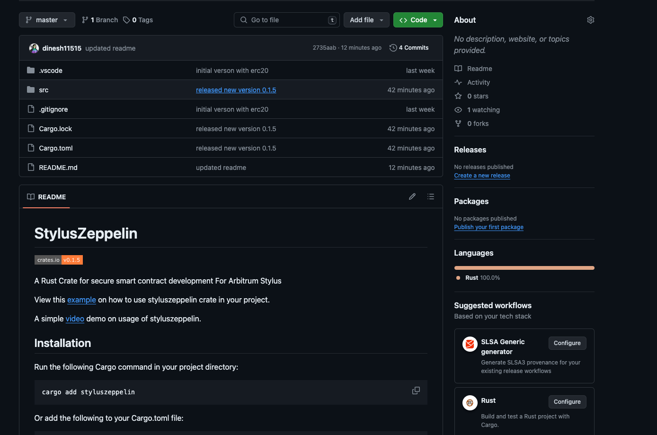The width and height of the screenshot is (657, 435).
Task: Click the Rust workflow logo icon
Action: click(x=470, y=403)
